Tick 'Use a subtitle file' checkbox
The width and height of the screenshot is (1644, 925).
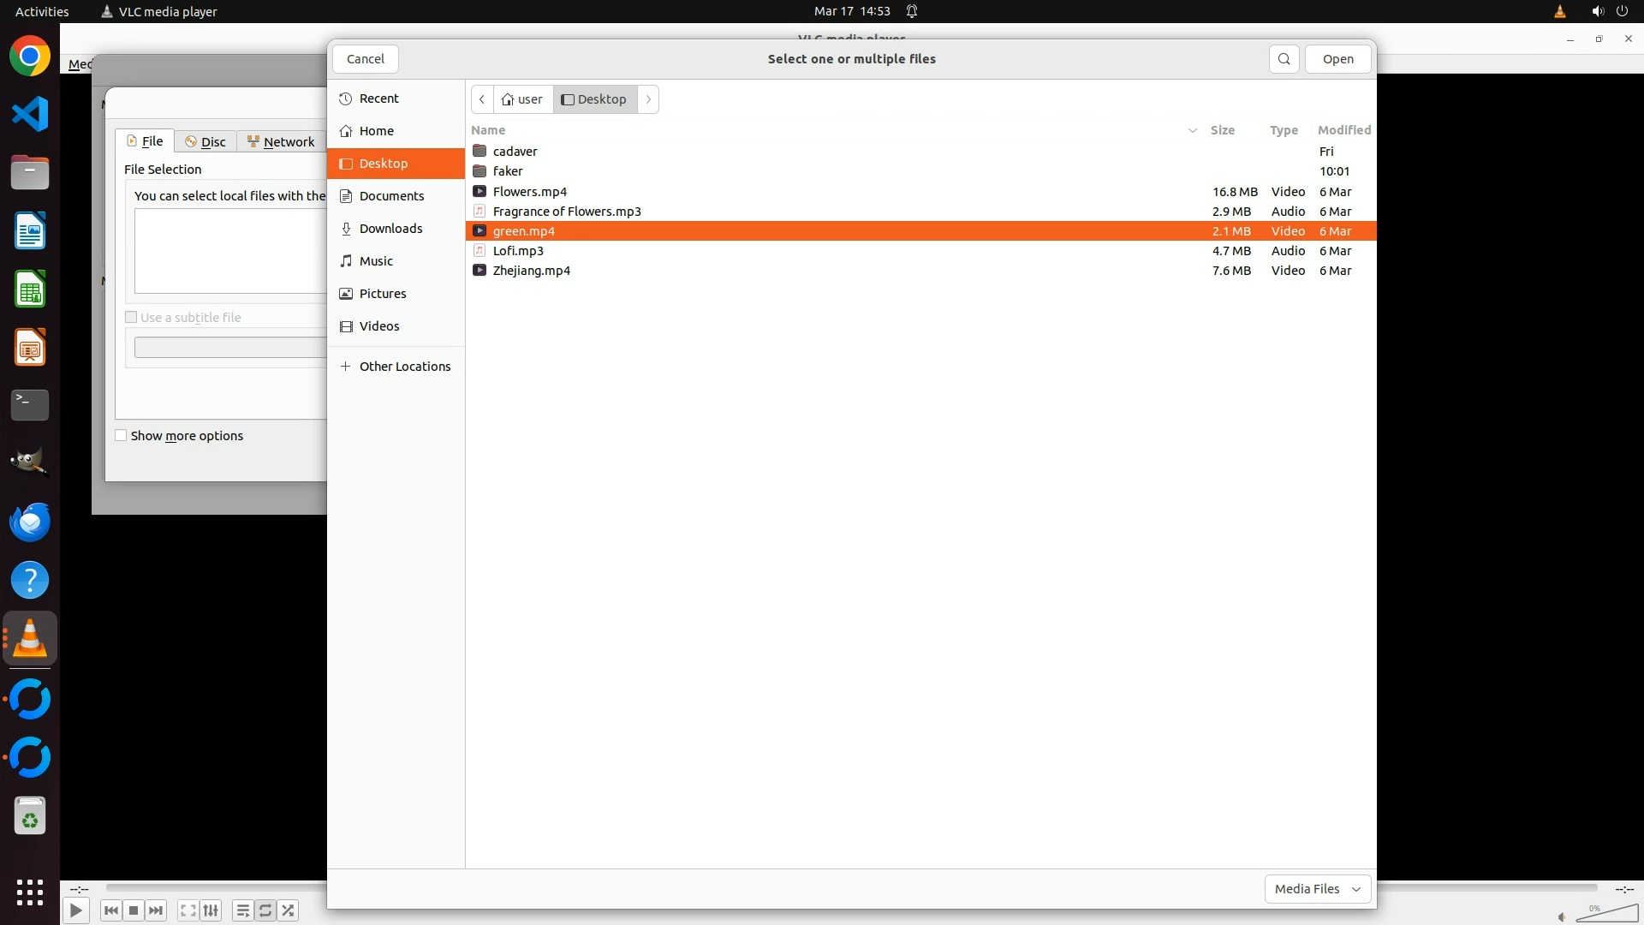132,318
